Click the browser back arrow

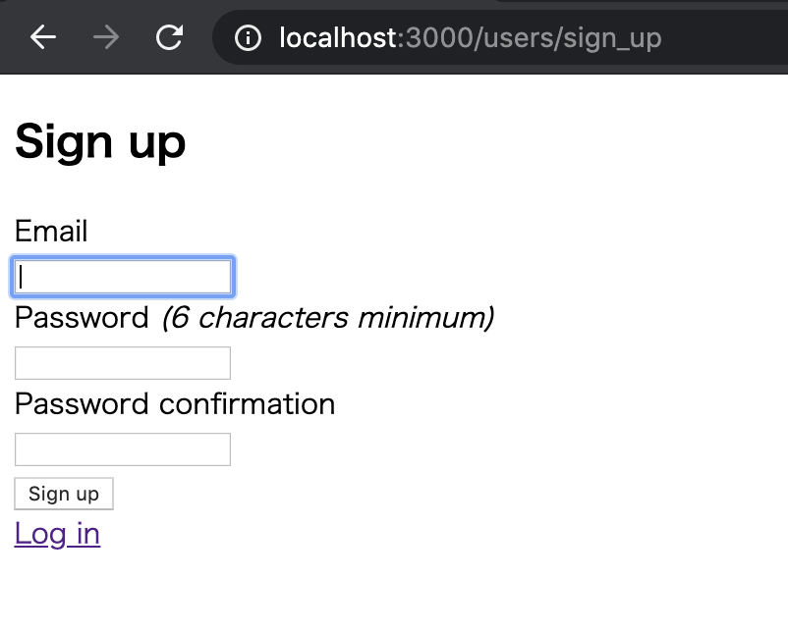point(43,37)
